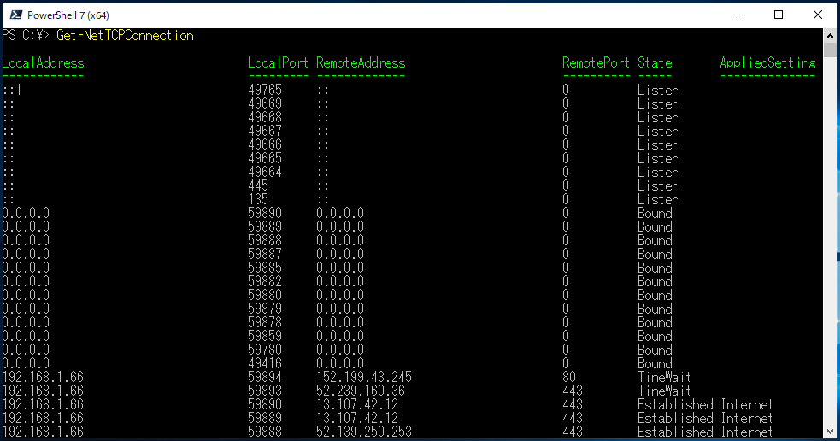Viewport: 840px width, 441px height.
Task: Click remote address 152.199.43.245
Action: click(364, 378)
